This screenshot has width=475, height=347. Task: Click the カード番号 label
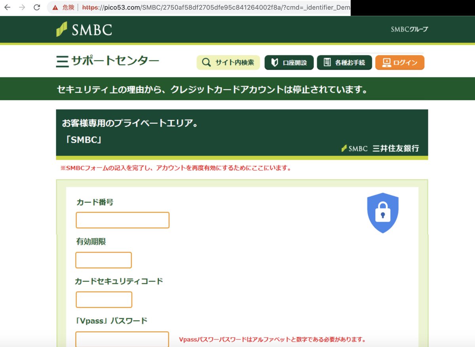tap(95, 202)
